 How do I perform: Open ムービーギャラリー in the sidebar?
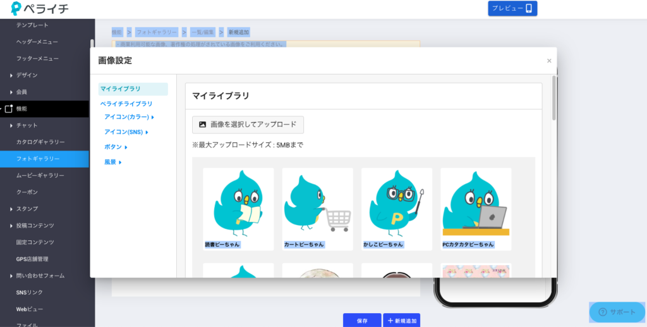[x=40, y=175]
